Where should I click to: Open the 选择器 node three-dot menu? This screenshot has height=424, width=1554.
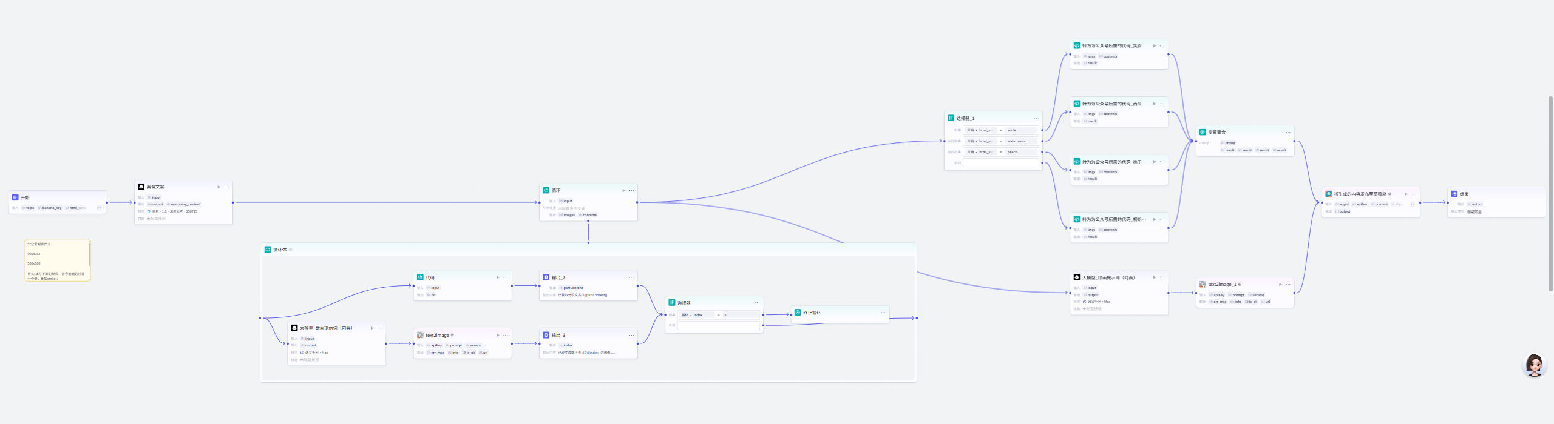point(757,302)
